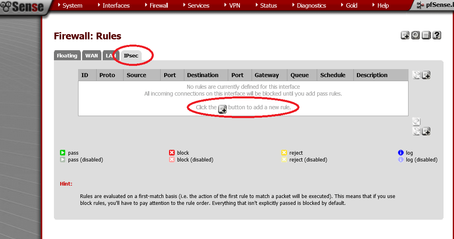Image resolution: width=454 pixels, height=239 pixels.
Task: Click the Description column header
Action: 372,75
